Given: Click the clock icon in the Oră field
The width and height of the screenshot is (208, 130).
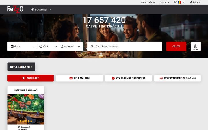Looking at the screenshot, I should pos(41,47).
